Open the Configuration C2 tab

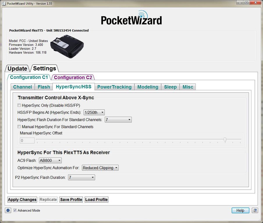click(73, 78)
